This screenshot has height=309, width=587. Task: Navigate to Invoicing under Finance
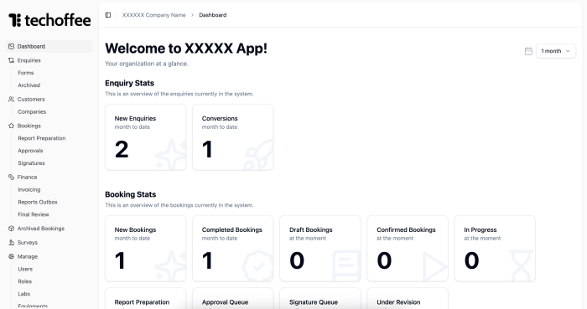29,190
